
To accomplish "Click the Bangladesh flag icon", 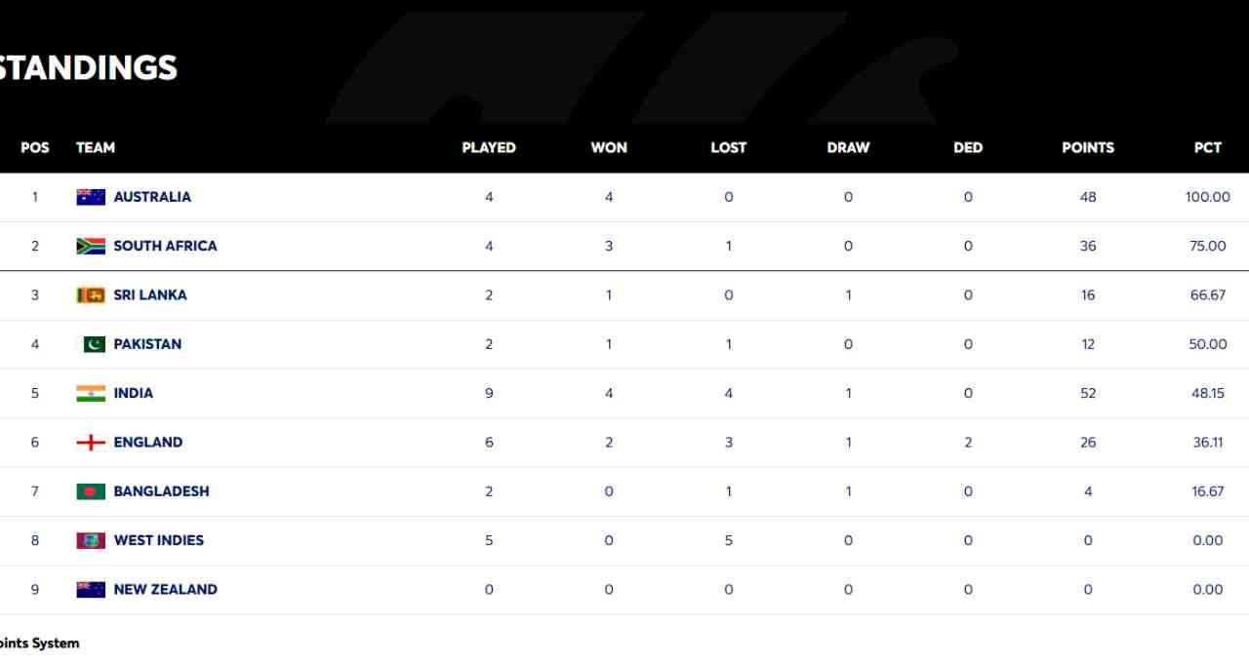I will [x=91, y=491].
